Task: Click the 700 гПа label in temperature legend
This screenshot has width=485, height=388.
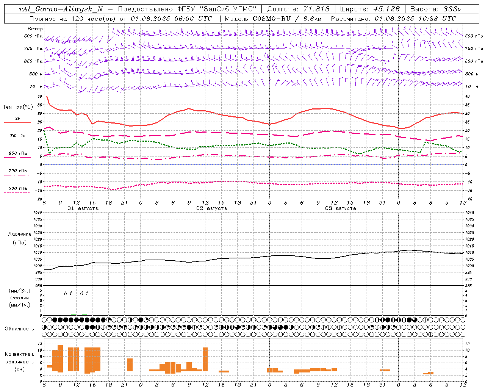Action: 18,171
